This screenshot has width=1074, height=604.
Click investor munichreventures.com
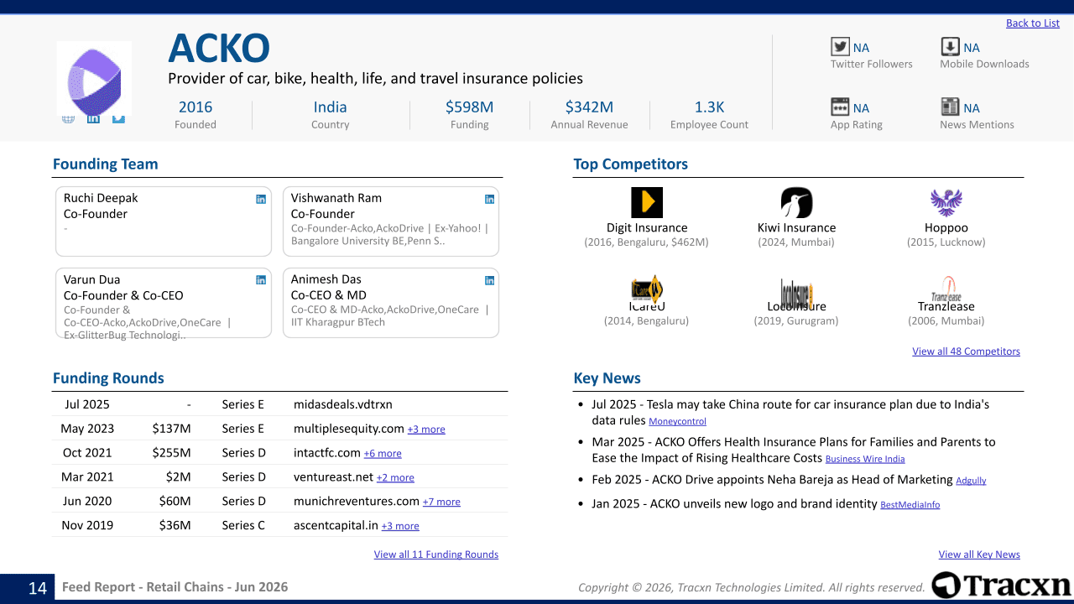[x=357, y=502]
